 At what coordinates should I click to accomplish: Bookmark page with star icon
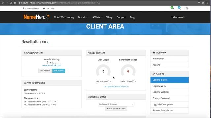coord(203,3)
